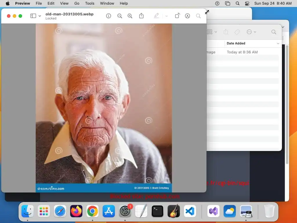Click the date and time in menu bar
Viewport: 297px width, 223px height.
[x=273, y=3]
